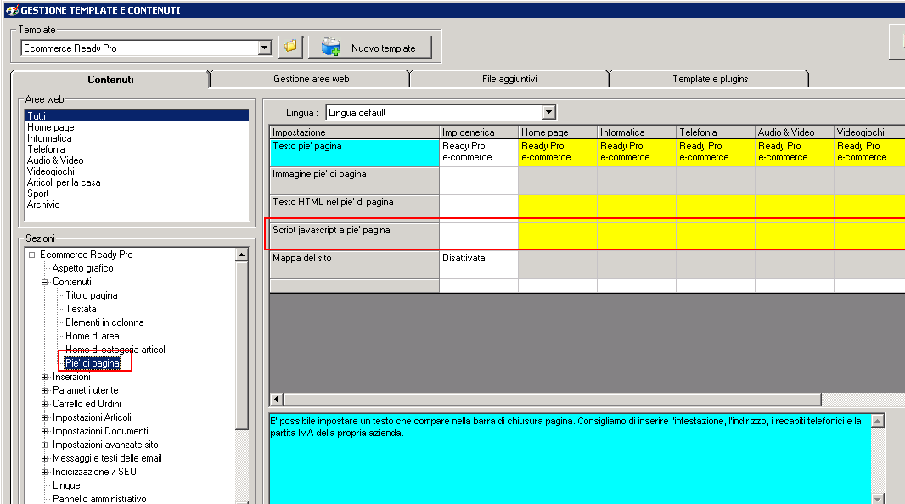Click Testo pie' pagina row header

pos(354,153)
